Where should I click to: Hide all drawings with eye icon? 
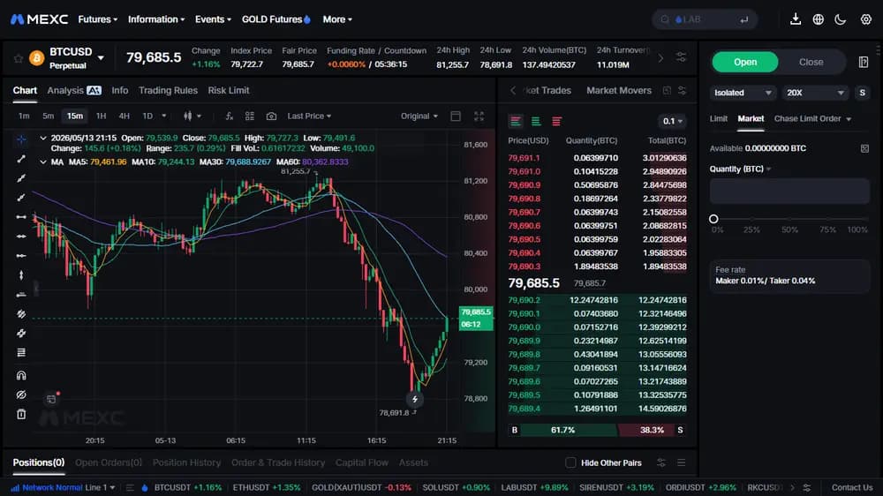pos(21,395)
